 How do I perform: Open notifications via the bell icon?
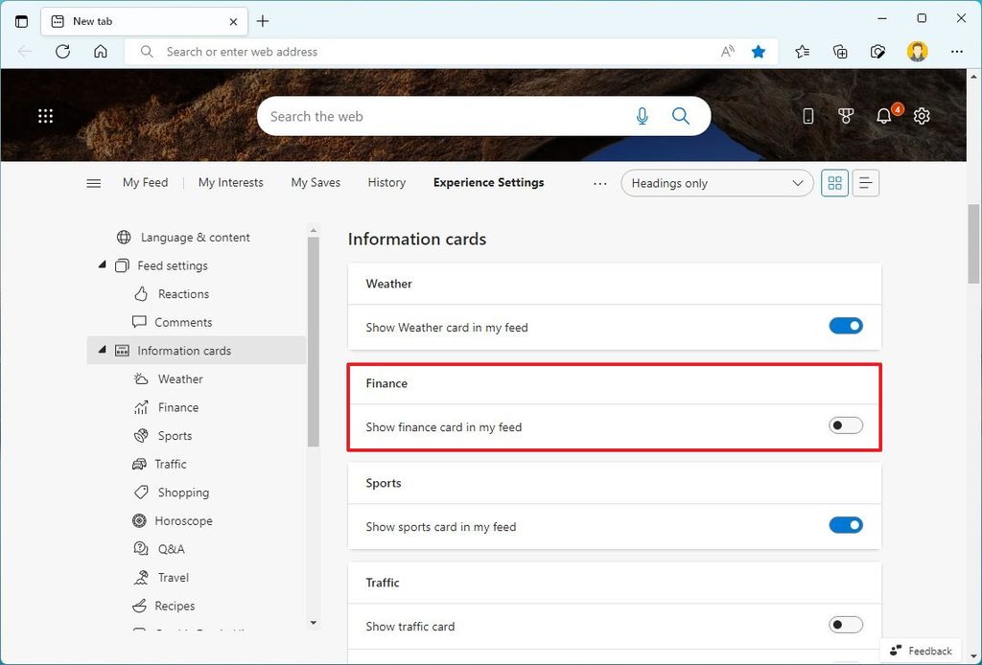click(883, 116)
